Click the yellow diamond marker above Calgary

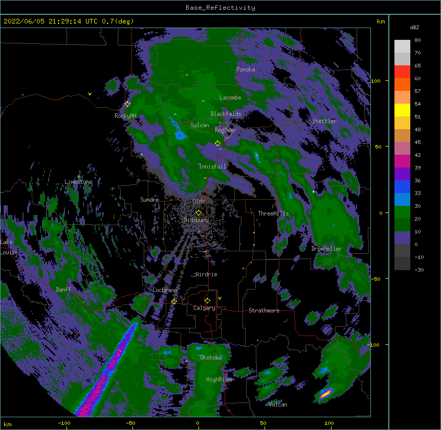(x=207, y=301)
